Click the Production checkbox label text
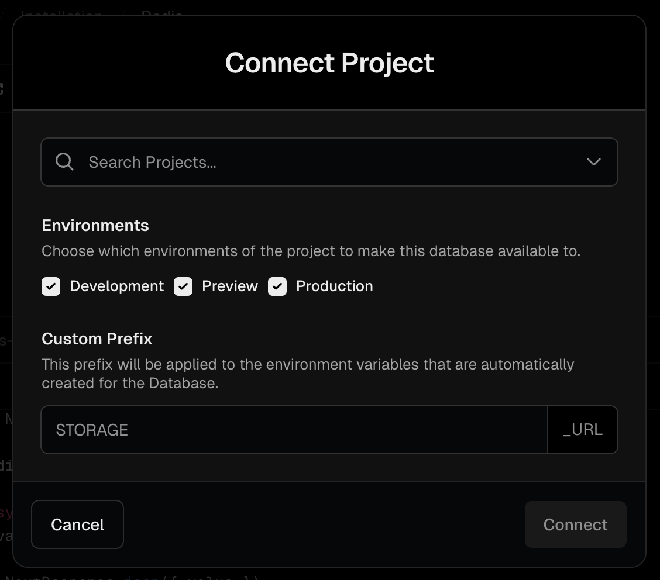The height and width of the screenshot is (580, 660). tap(335, 286)
